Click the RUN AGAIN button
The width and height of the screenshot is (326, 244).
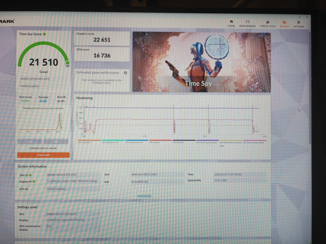[x=43, y=155]
